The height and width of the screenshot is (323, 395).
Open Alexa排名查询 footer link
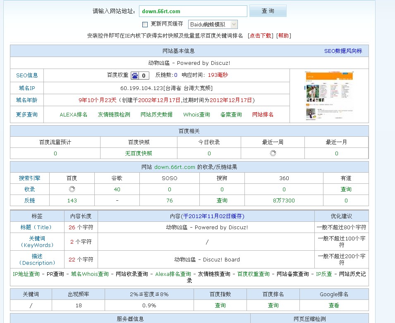(173, 274)
